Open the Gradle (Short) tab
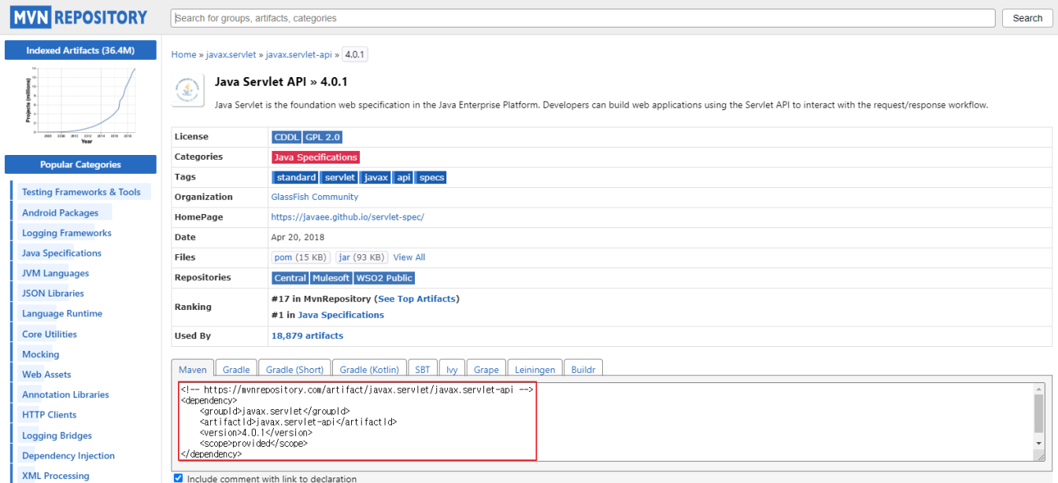The height and width of the screenshot is (483, 1058). [x=294, y=369]
